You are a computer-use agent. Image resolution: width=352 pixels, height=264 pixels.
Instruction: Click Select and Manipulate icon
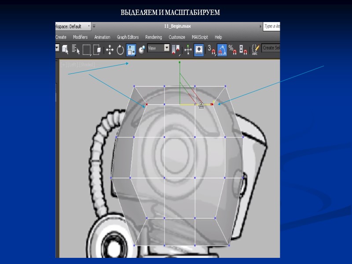(188, 50)
